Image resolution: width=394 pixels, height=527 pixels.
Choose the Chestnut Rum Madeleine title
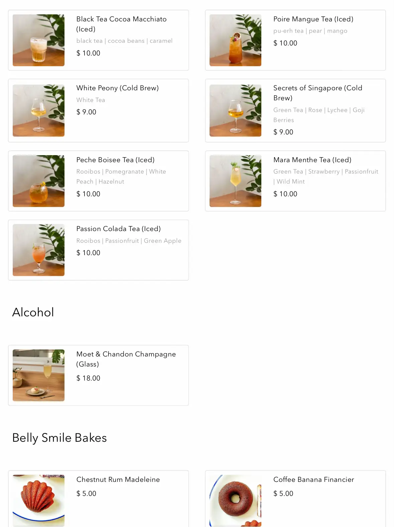click(118, 480)
